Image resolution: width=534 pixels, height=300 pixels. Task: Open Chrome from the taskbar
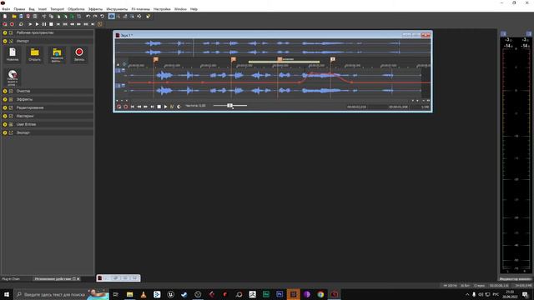[x=320, y=294]
